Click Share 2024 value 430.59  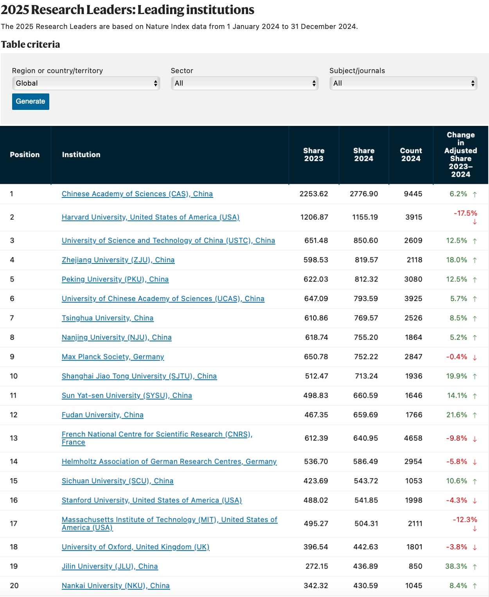(366, 586)
